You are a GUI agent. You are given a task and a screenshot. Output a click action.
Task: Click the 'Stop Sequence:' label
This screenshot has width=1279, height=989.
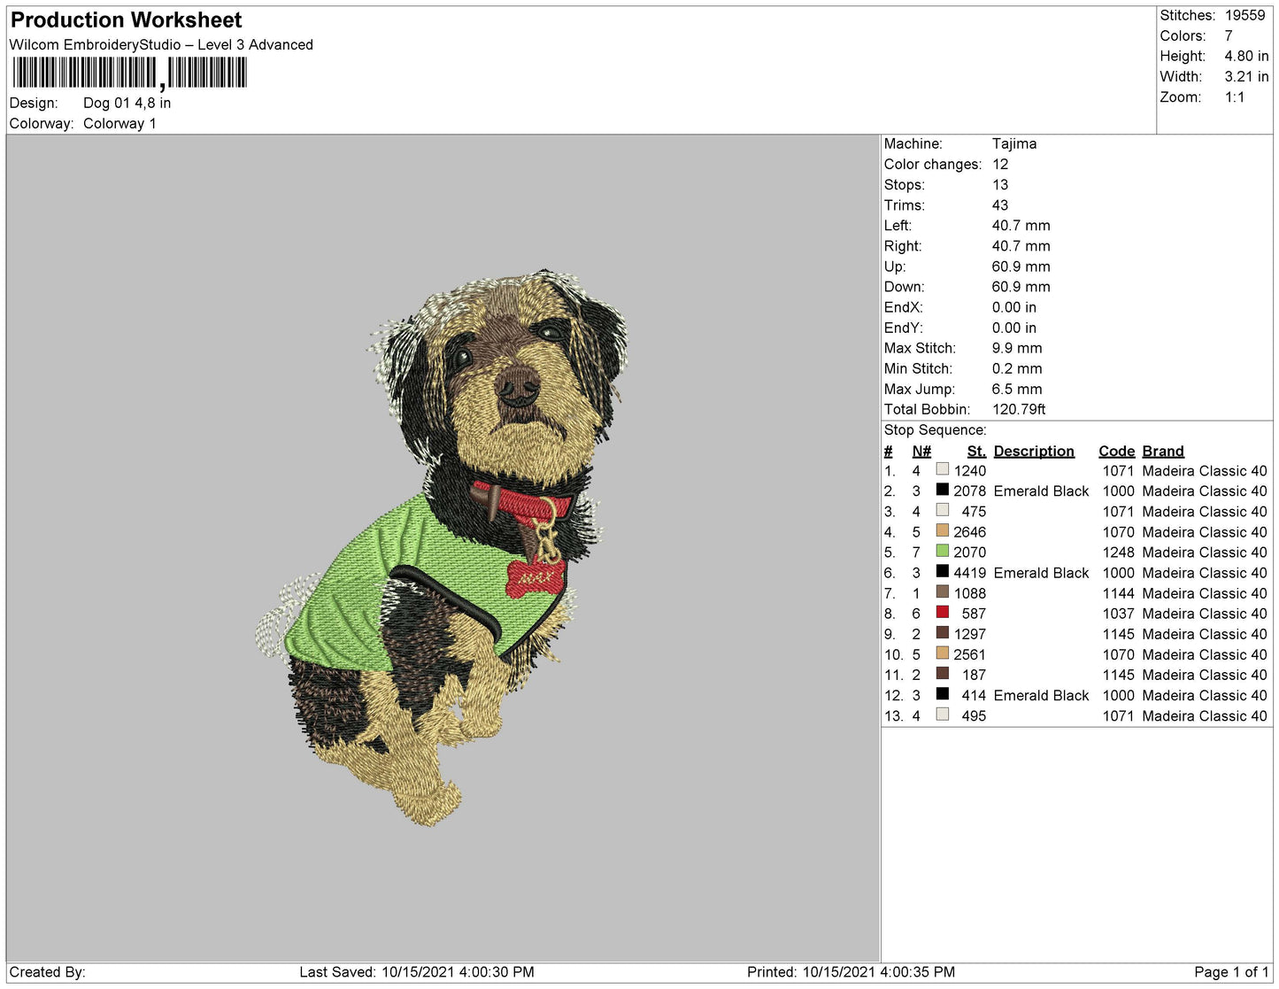[x=935, y=429]
